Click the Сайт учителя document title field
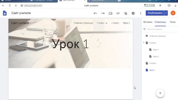178x100 pixels. (x=21, y=13)
